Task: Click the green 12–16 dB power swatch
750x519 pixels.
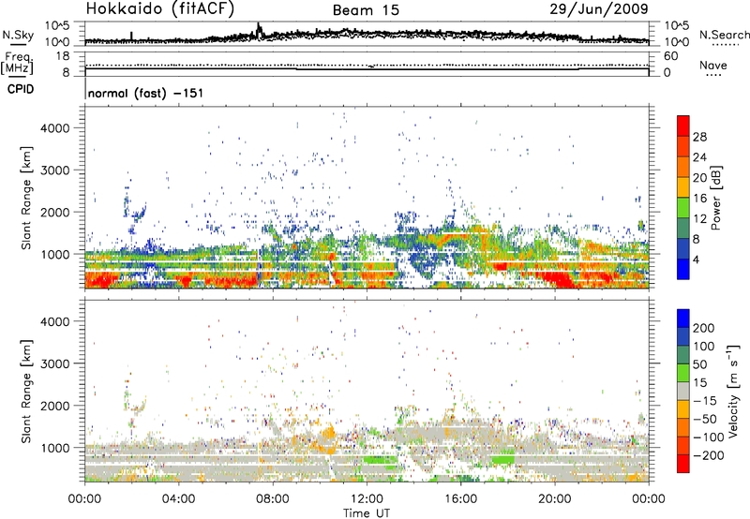Action: point(683,208)
